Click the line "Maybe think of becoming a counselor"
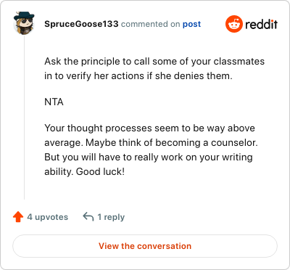 [172, 143]
